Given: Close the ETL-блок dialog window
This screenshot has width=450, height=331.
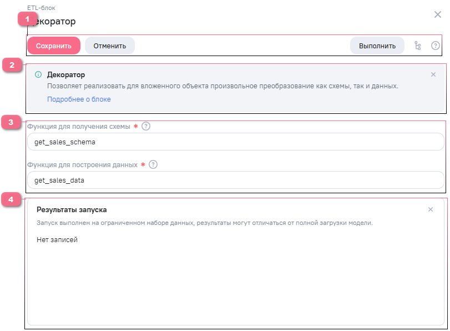Looking at the screenshot, I should coord(438,14).
